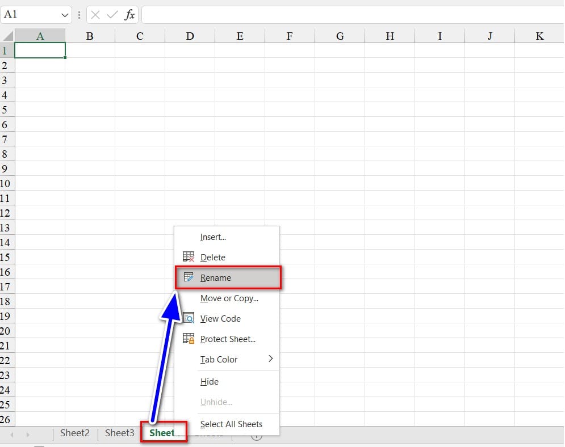
Task: Click the Select All triangle corner
Action: click(x=7, y=36)
